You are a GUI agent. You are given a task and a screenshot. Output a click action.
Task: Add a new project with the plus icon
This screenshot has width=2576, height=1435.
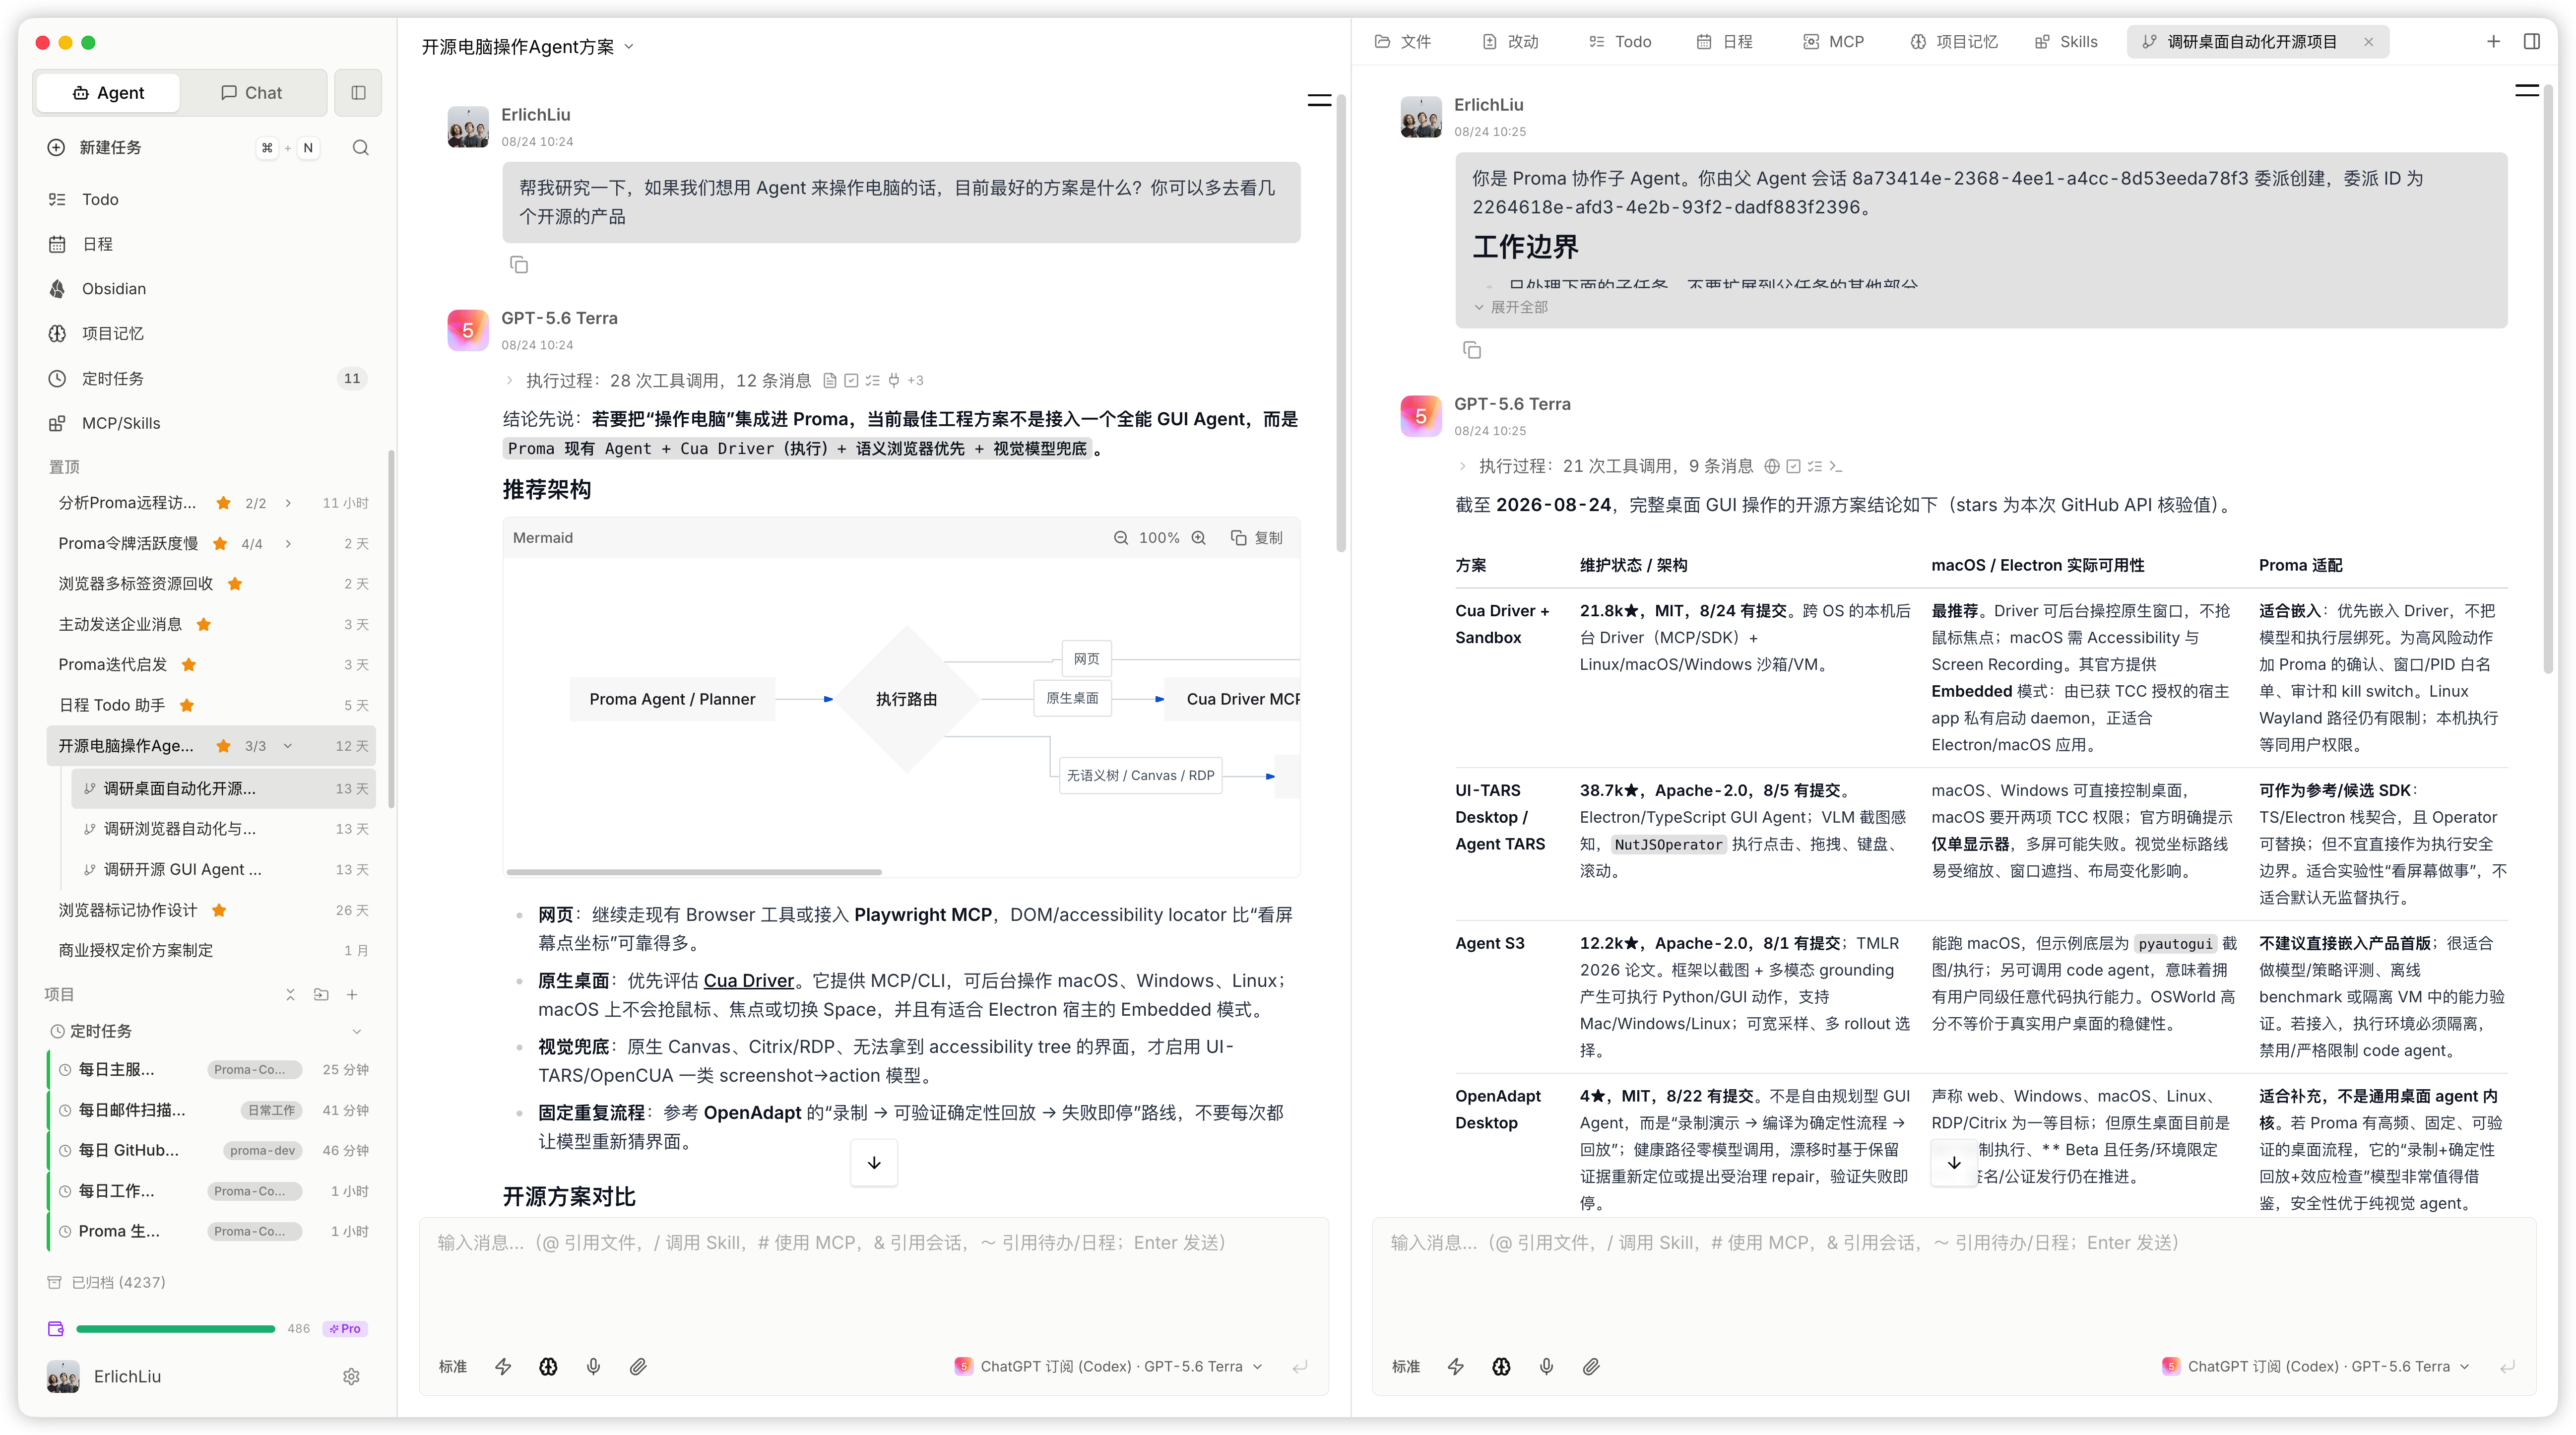click(x=352, y=995)
